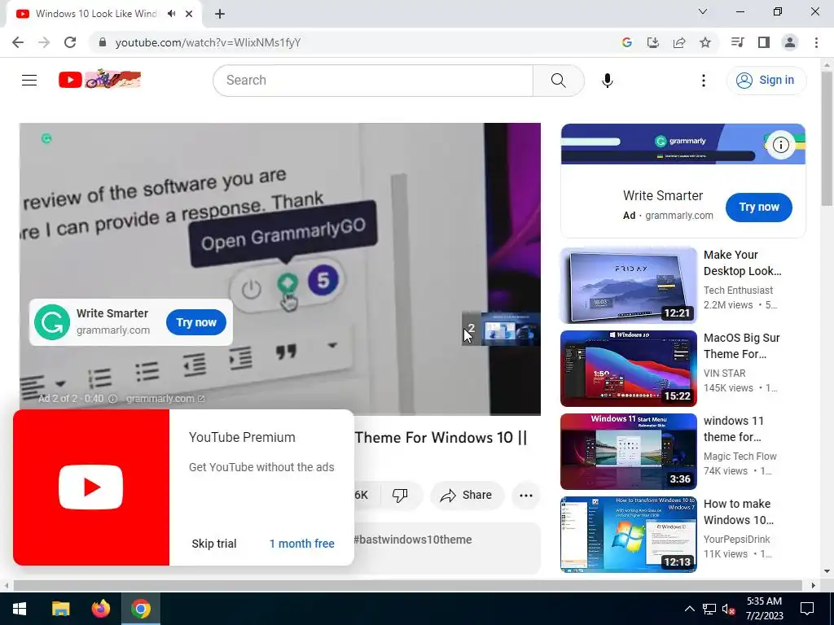Viewport: 834px width, 625px height.
Task: Click Try now in the video ad overlay
Action: pyautogui.click(x=196, y=322)
